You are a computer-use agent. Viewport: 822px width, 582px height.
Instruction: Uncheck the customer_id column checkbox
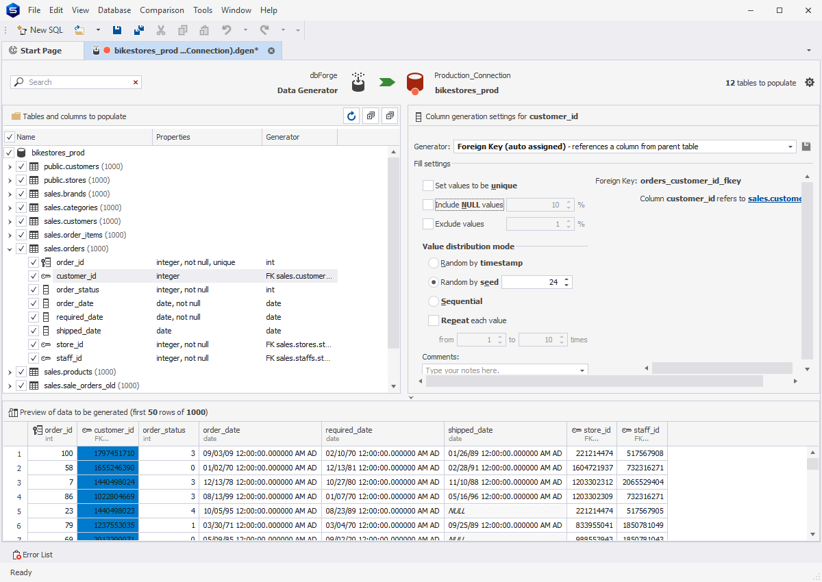(34, 276)
